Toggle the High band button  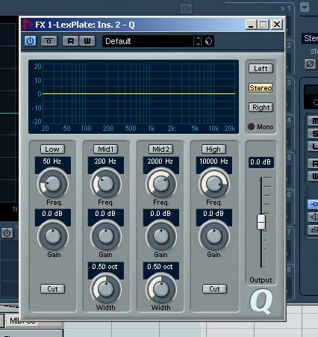pos(213,149)
